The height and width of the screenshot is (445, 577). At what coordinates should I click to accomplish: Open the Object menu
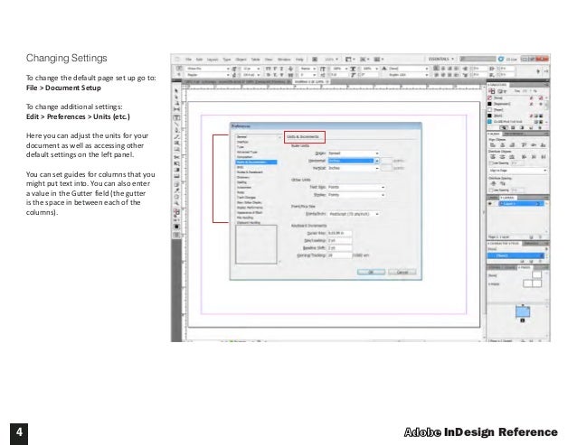[x=241, y=60]
